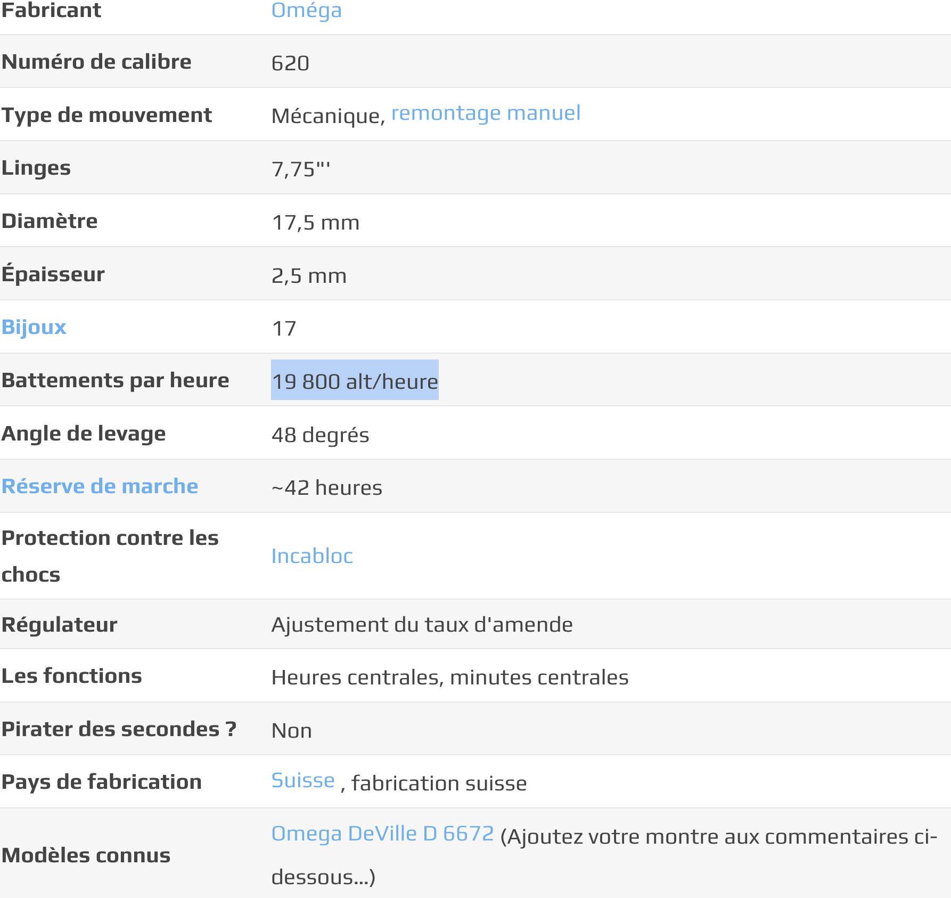The width and height of the screenshot is (951, 898).
Task: Click the 'Non' value for Pirater des secondes
Action: click(292, 731)
